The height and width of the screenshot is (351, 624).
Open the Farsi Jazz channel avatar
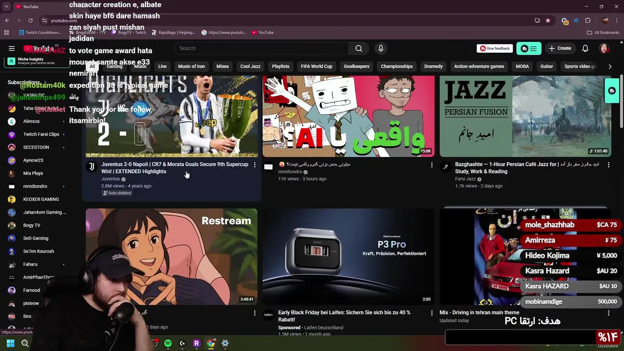pos(445,167)
